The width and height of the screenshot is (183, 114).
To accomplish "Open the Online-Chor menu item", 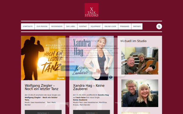I will (x=110, y=26).
